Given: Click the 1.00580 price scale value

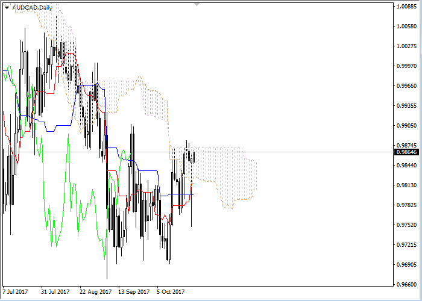Looking at the screenshot, I should 407,26.
